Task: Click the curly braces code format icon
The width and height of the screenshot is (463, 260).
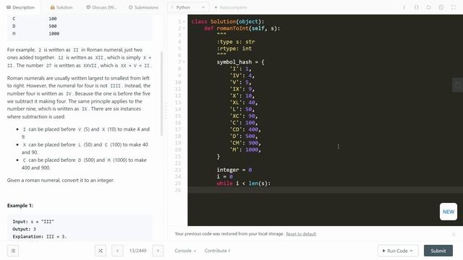Action: (x=417, y=7)
